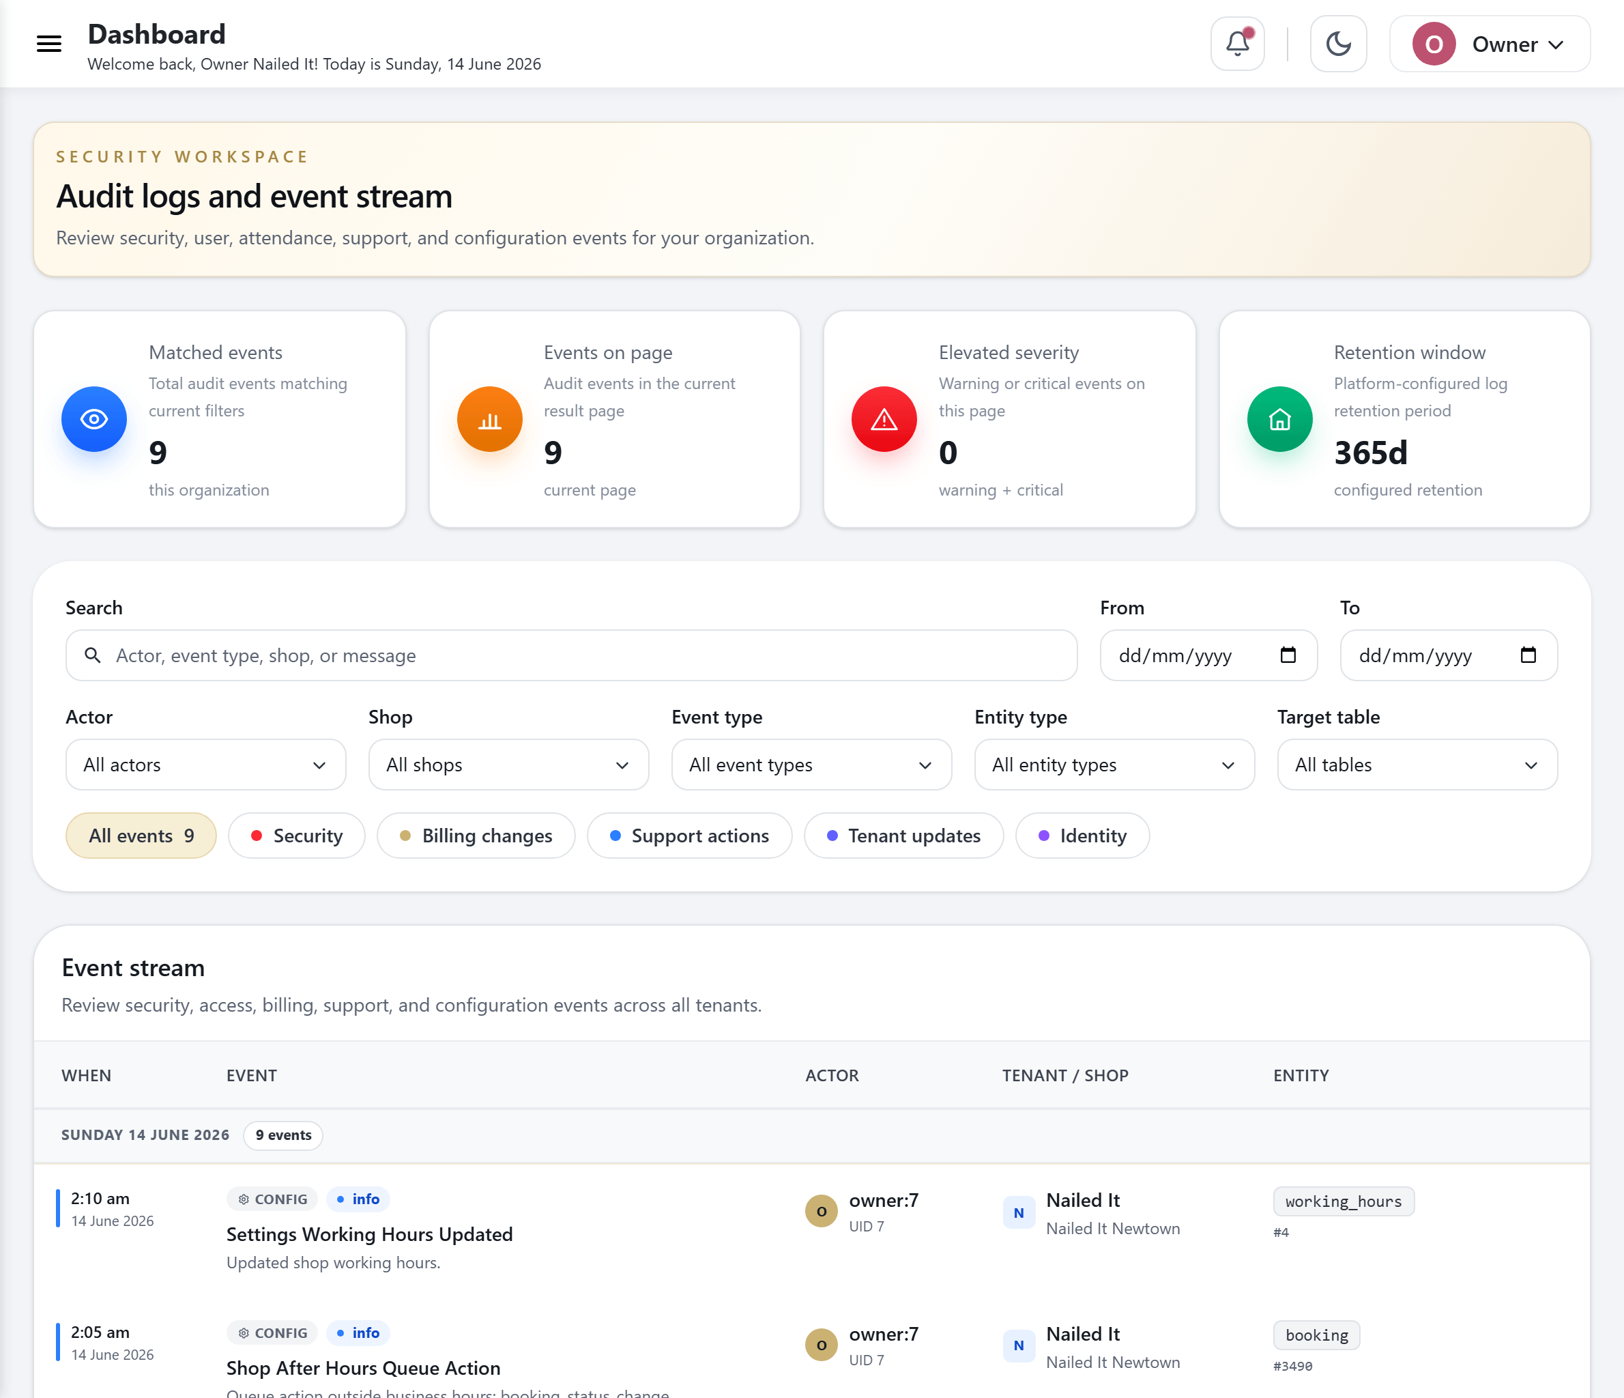The width and height of the screenshot is (1624, 1398).
Task: Click the green home Retention icon
Action: coord(1280,418)
